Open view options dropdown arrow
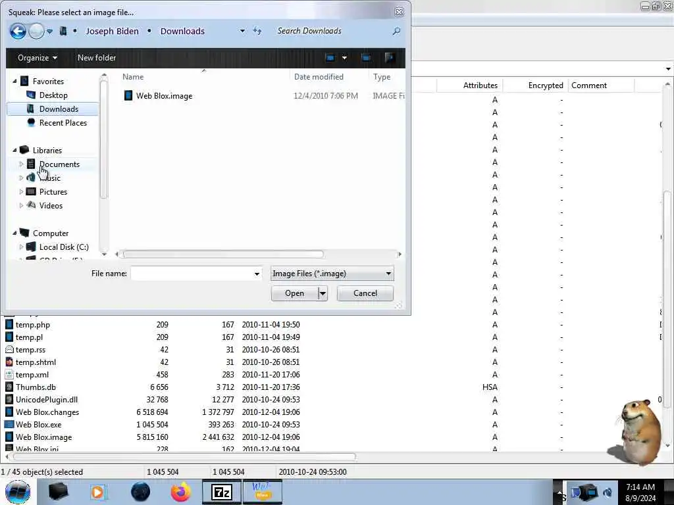Viewport: 674px width, 505px height. tap(344, 58)
